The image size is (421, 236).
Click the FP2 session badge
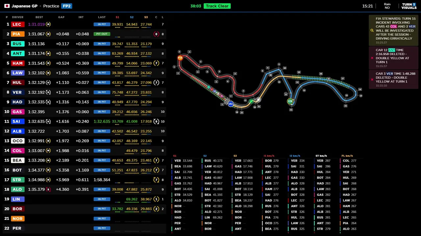[67, 6]
